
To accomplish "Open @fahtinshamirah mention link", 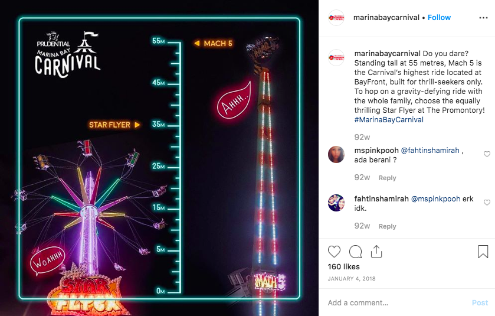I will pos(430,151).
